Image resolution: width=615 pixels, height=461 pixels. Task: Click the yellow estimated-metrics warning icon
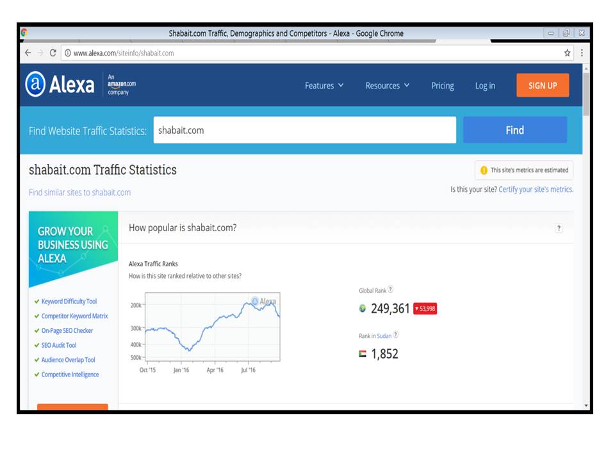(484, 170)
